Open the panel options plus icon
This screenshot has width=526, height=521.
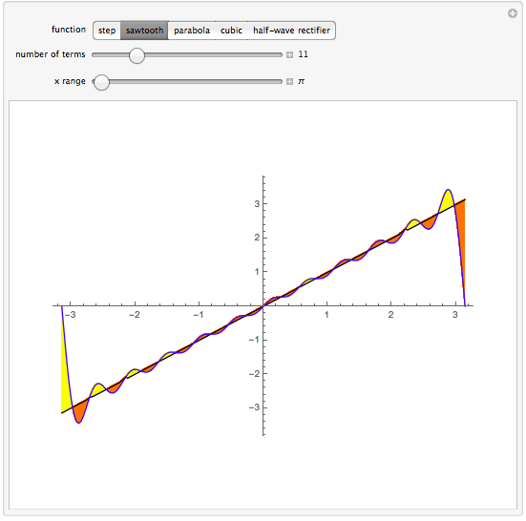pos(513,13)
